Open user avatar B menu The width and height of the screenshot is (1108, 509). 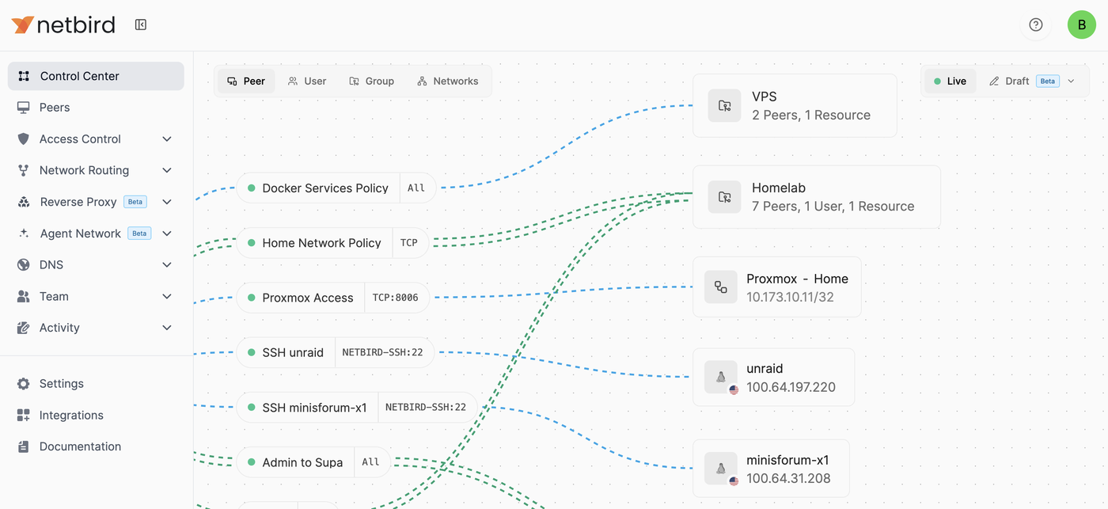tap(1082, 25)
